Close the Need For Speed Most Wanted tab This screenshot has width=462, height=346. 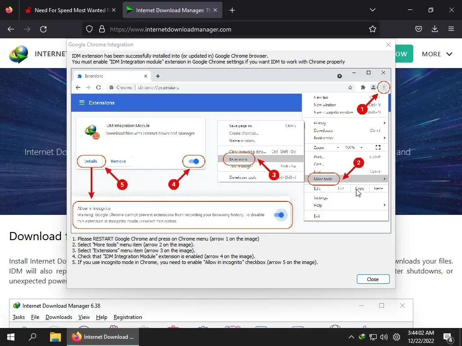[114, 10]
